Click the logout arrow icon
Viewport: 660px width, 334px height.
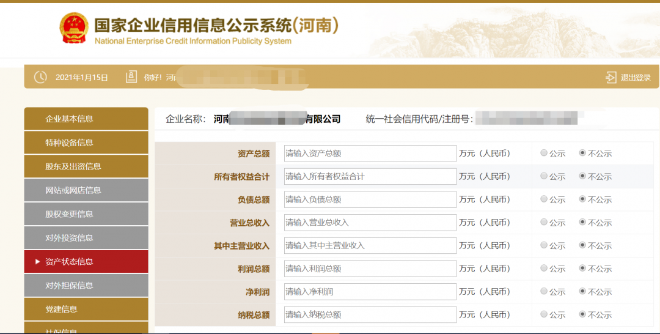click(610, 77)
